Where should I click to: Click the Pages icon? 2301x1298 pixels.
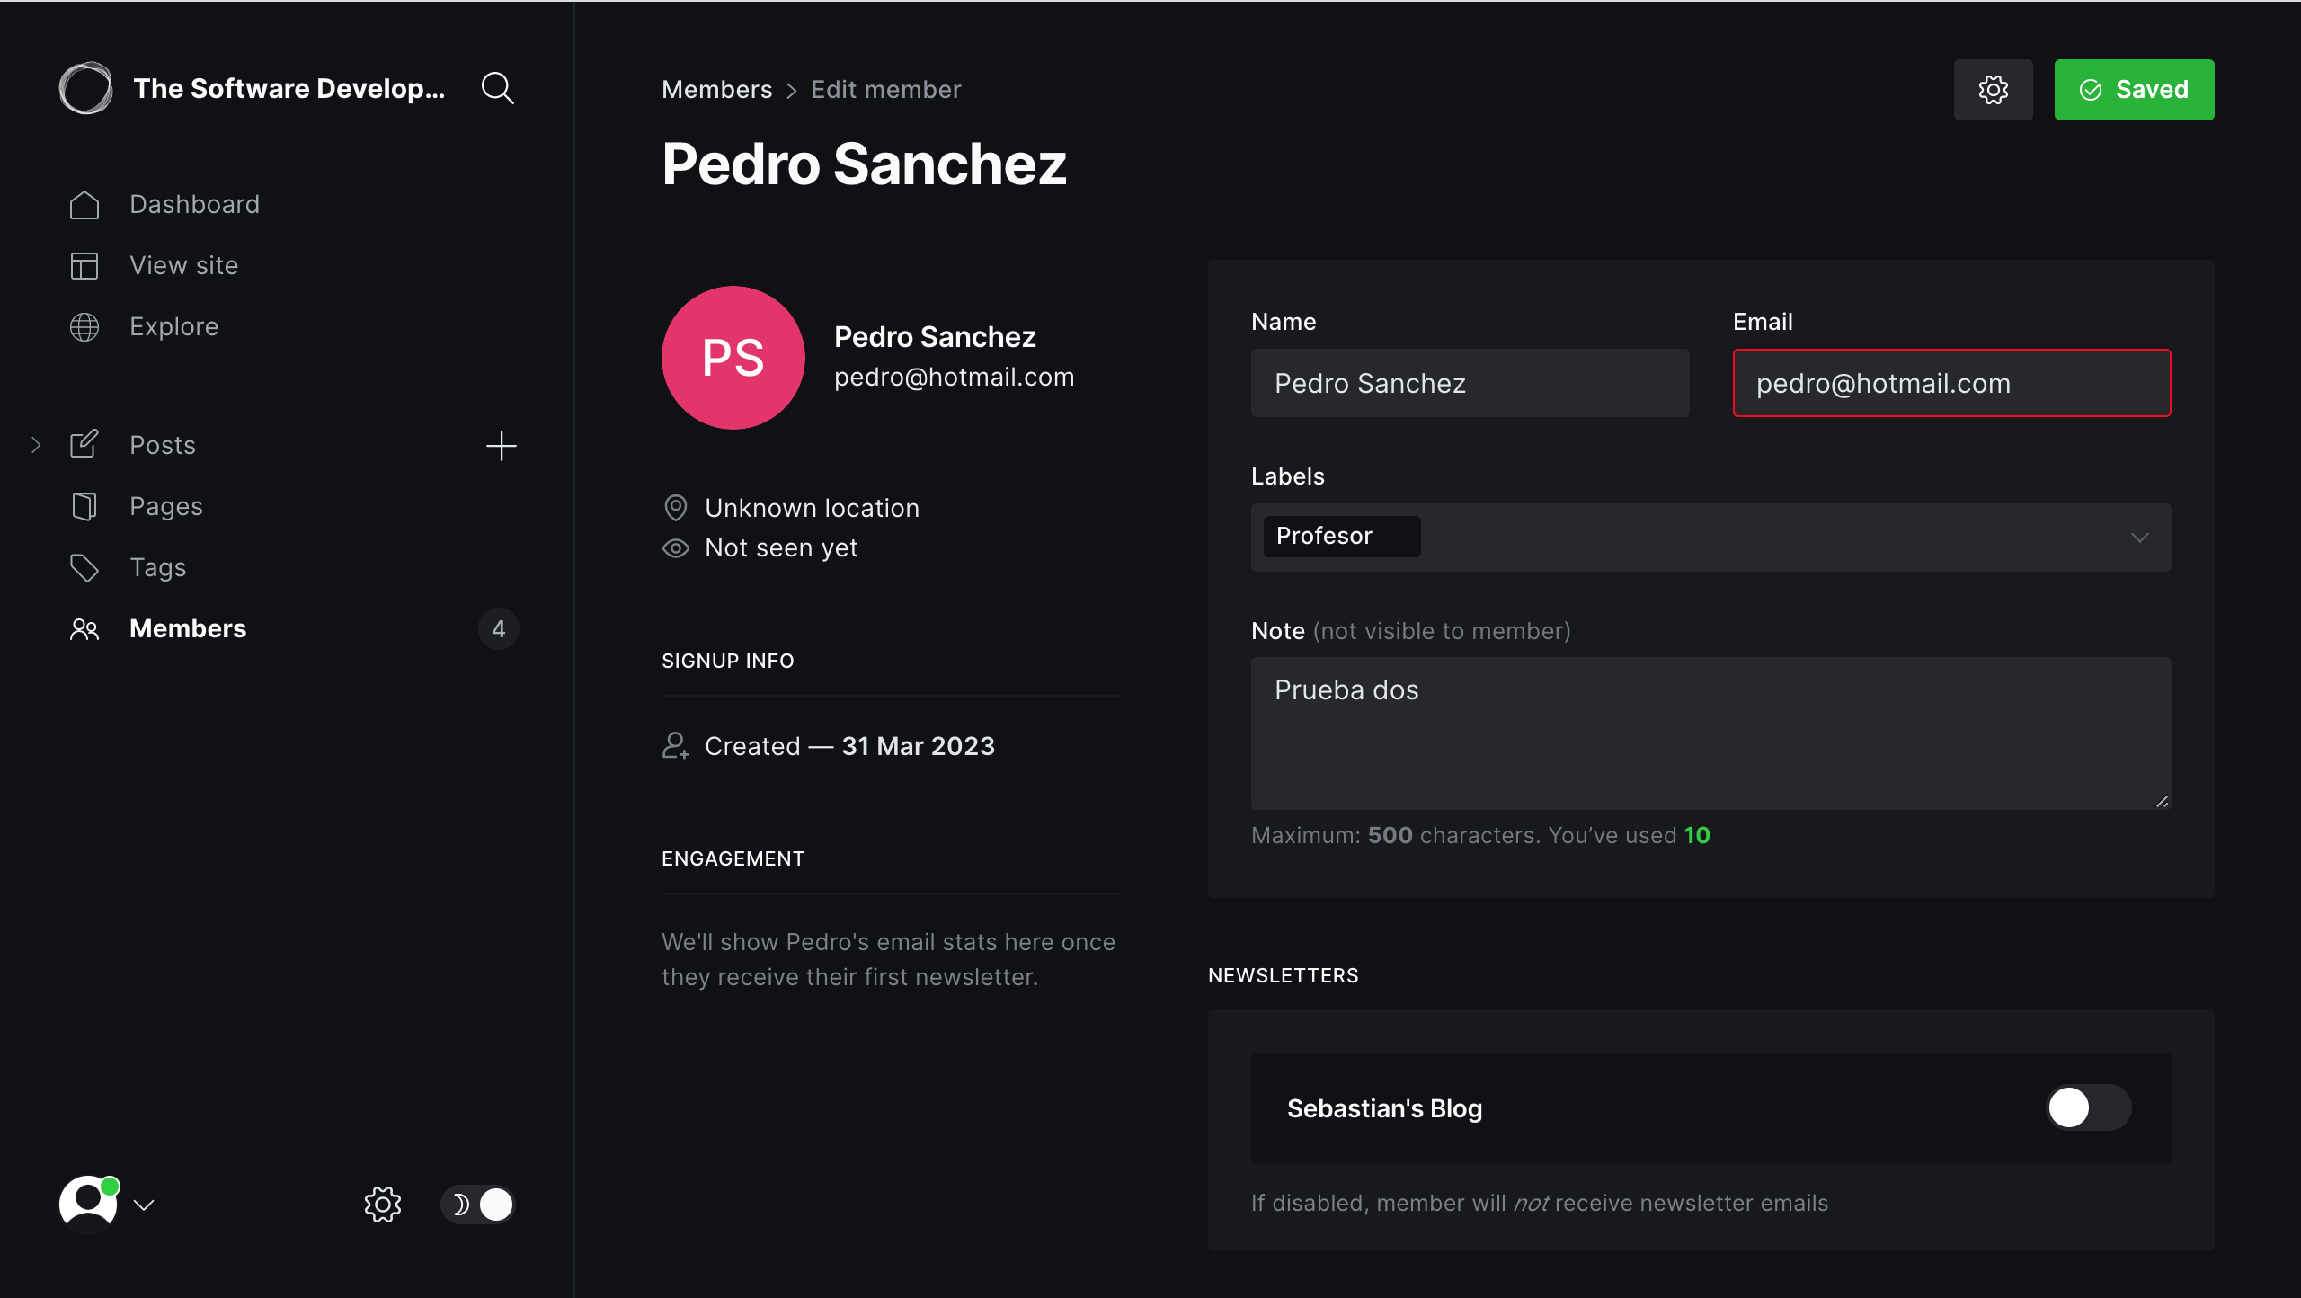coord(84,506)
